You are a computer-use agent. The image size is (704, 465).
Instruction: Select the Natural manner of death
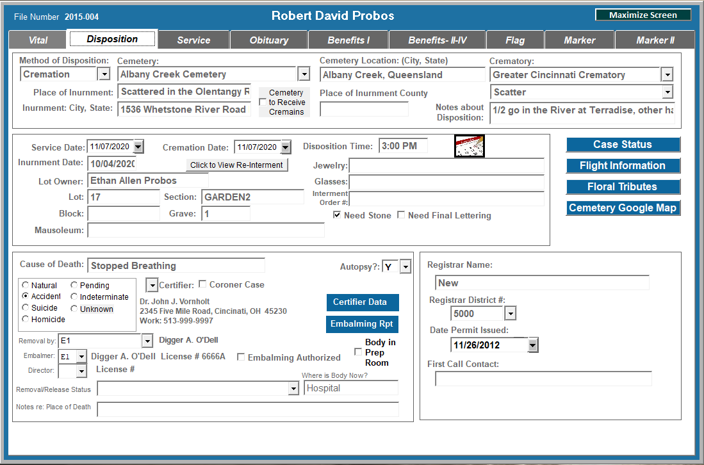point(26,285)
